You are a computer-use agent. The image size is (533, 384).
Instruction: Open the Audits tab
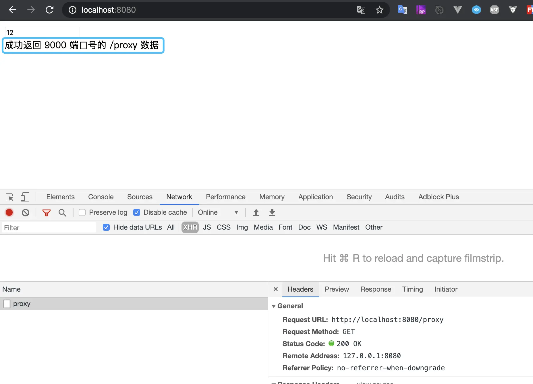pos(395,197)
